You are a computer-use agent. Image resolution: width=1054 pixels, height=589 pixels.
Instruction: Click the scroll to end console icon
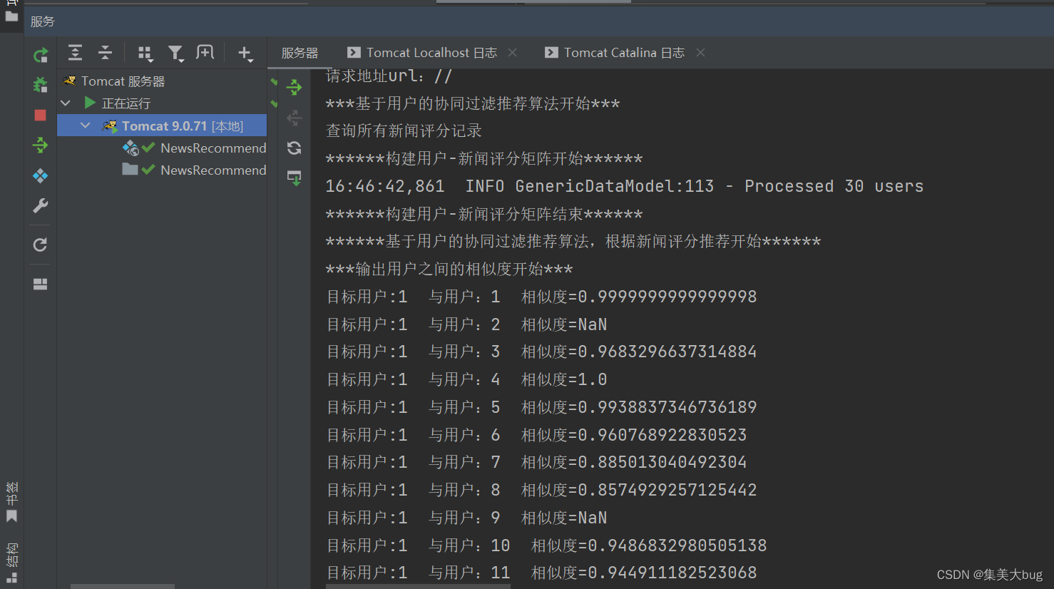(x=295, y=178)
